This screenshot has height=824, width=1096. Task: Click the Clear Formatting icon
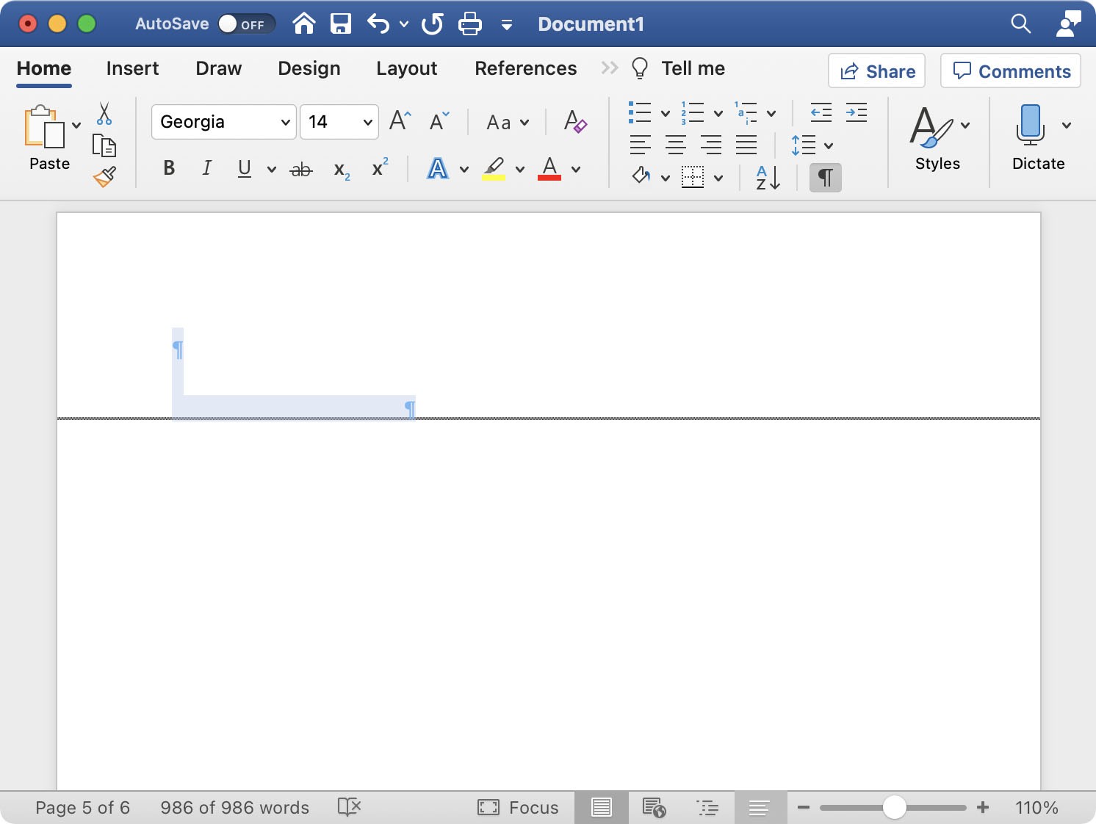pos(574,122)
